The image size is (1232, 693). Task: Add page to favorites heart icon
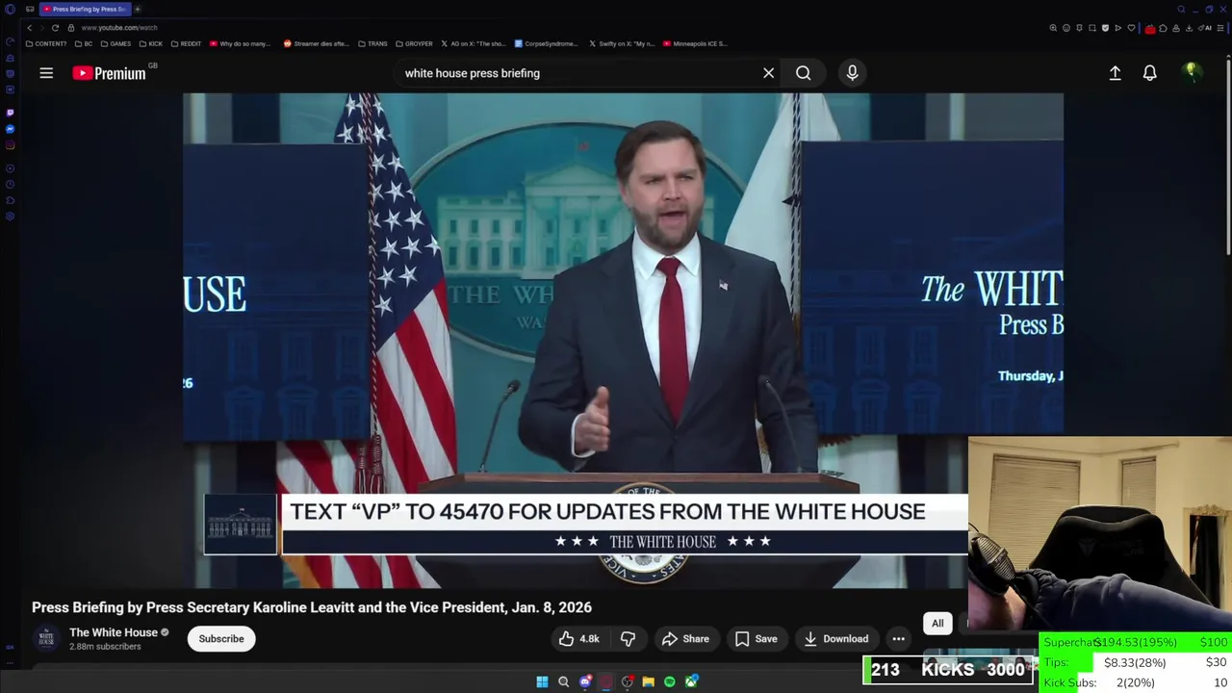pyautogui.click(x=1131, y=28)
